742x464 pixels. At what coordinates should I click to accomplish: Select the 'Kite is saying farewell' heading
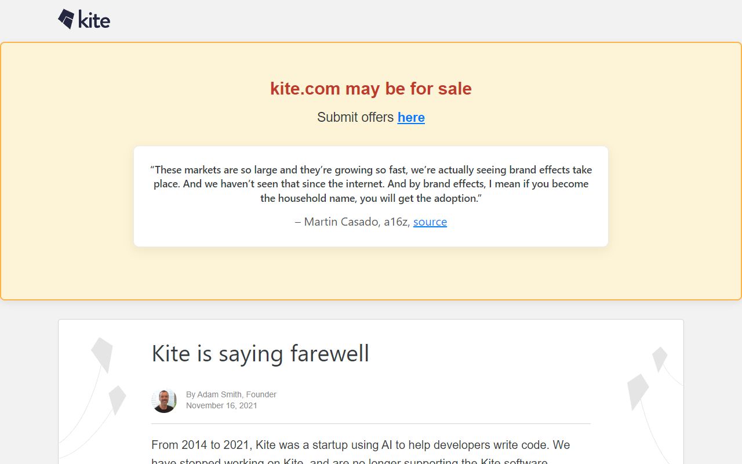pos(260,354)
